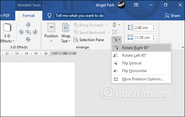Open the Position options
Viewport: 185px width, 117px height.
[51, 33]
